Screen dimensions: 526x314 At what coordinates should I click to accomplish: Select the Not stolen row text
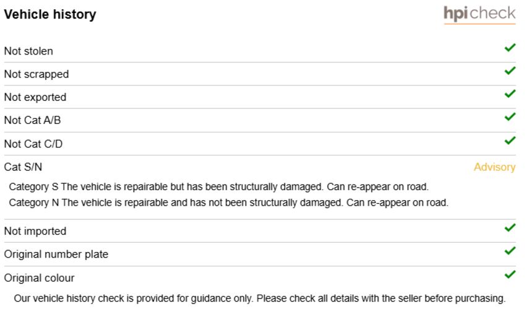(x=28, y=51)
